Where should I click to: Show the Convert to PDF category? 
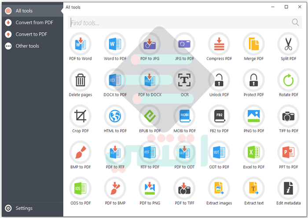click(x=33, y=34)
